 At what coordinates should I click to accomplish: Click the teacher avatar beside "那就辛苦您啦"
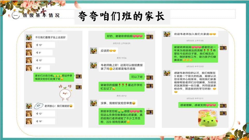coord(150,111)
